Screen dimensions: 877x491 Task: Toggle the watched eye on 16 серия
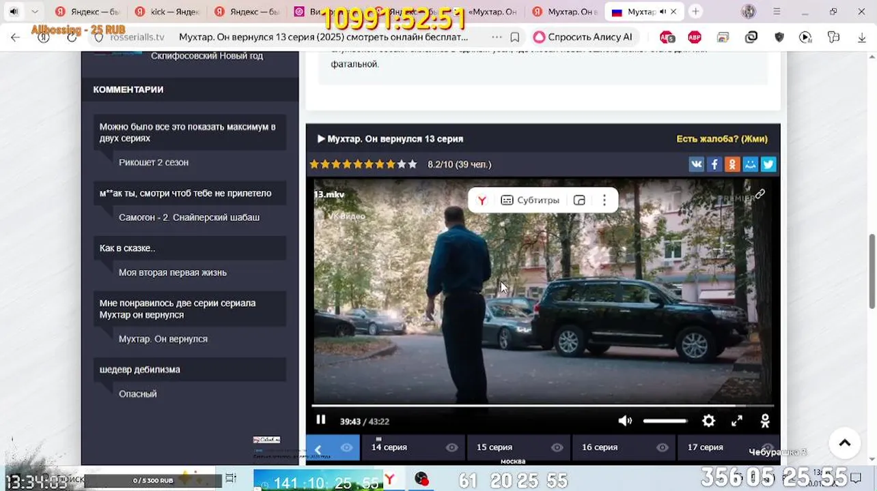click(x=663, y=447)
